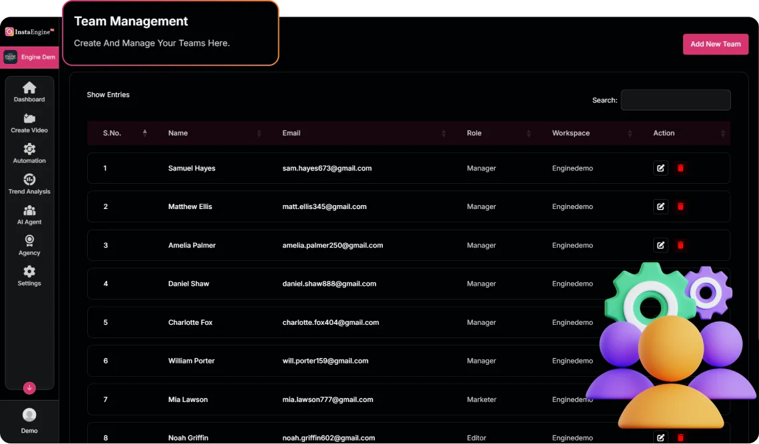Switch workspace via Engine Demo selector

29,57
